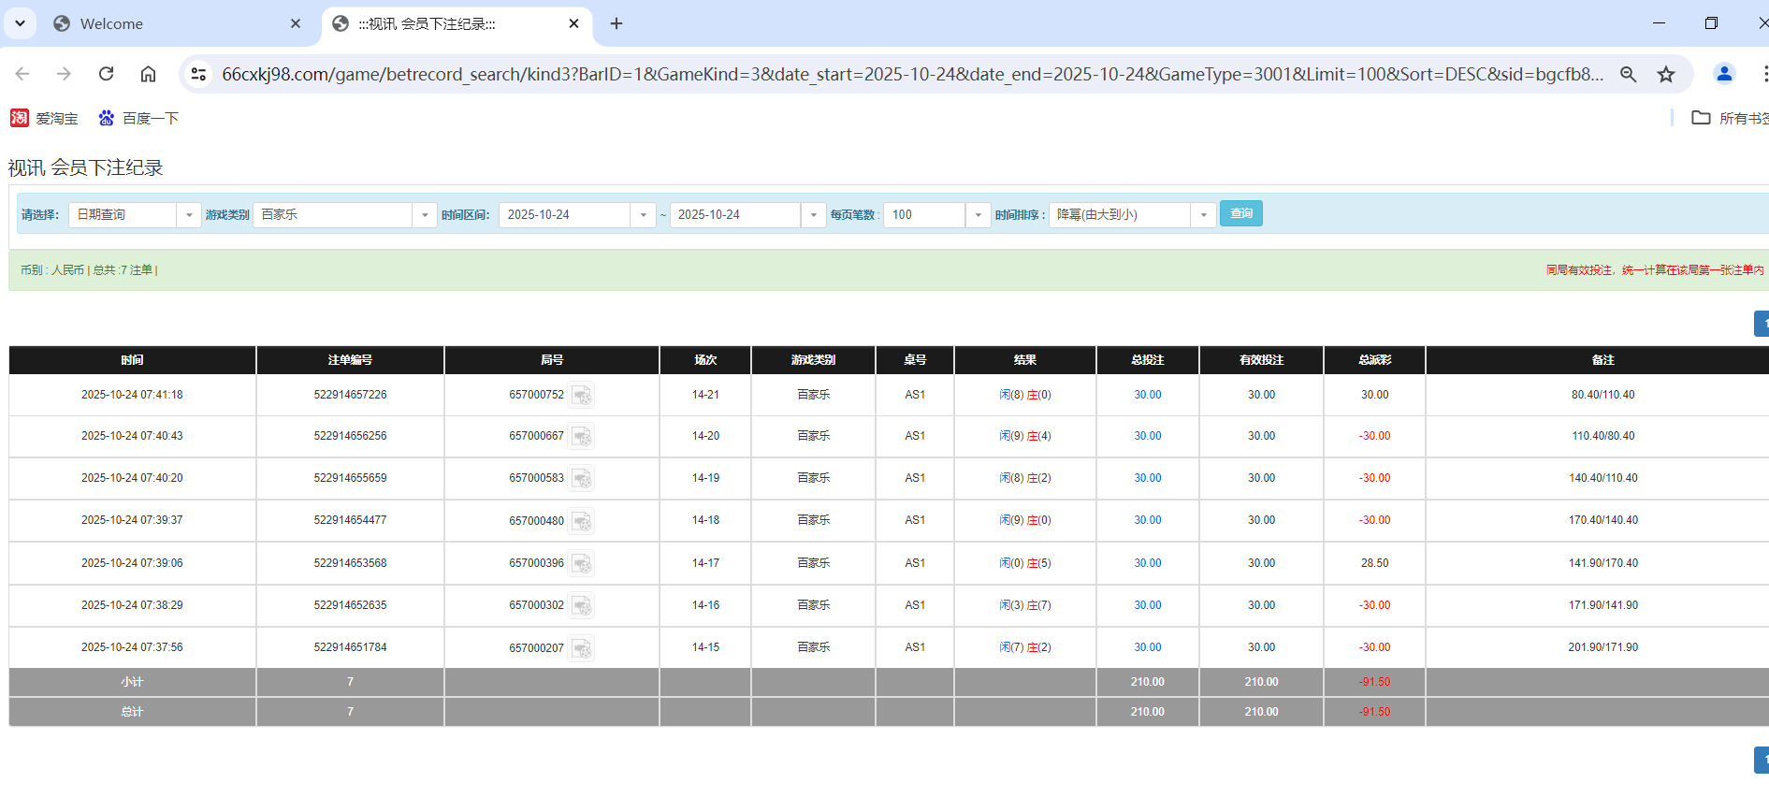Expand the per-page count 100 dropdown

tap(978, 215)
